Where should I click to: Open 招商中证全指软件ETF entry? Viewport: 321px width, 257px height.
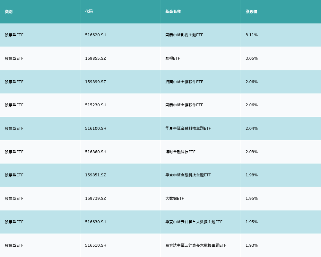point(184,82)
